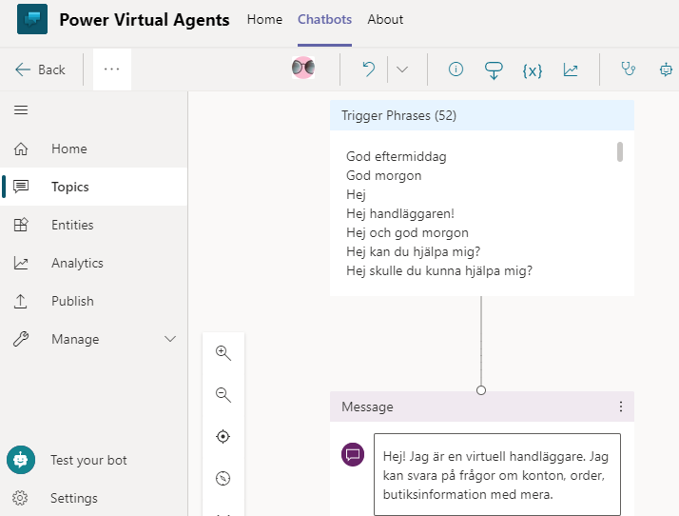Collapse the sidebar with hamburger menu
This screenshot has height=516, width=679.
[x=21, y=110]
